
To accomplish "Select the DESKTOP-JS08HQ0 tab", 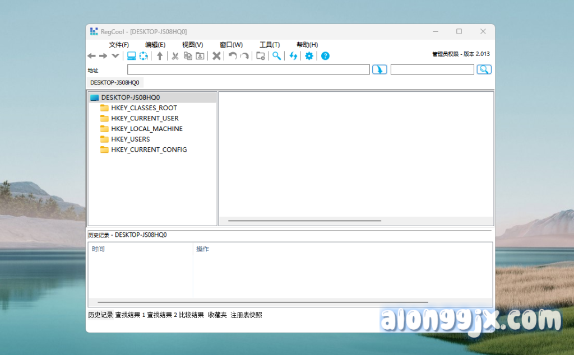I will [x=115, y=82].
